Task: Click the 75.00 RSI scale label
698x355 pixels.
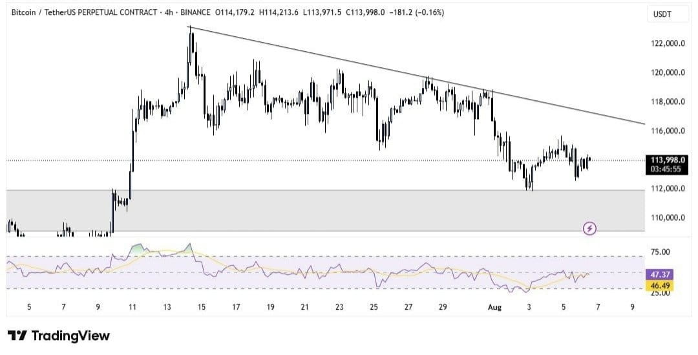Action: (660, 252)
